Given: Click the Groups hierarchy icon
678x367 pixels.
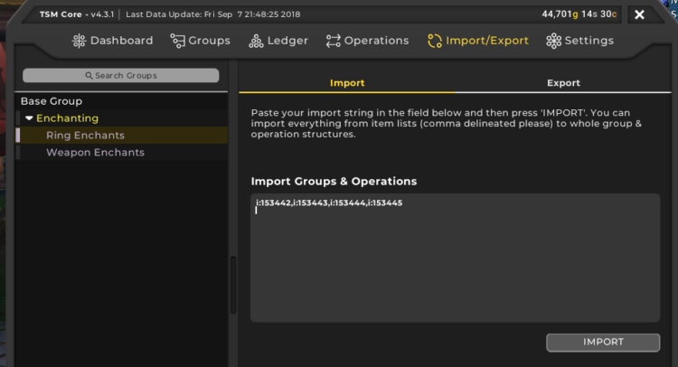Looking at the screenshot, I should (x=177, y=41).
